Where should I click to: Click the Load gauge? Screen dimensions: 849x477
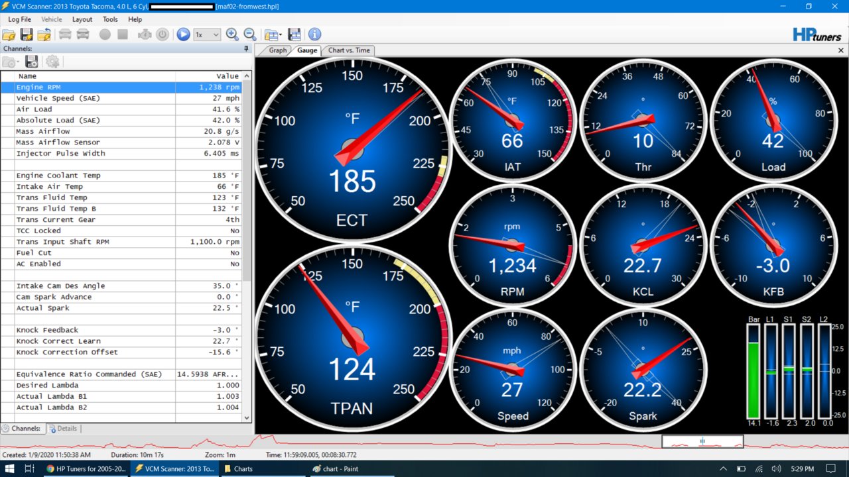point(773,121)
